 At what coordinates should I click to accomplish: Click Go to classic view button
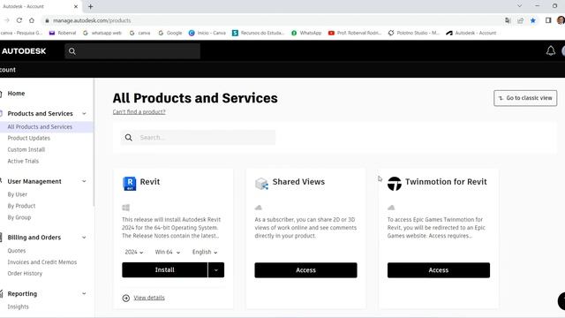(525, 98)
